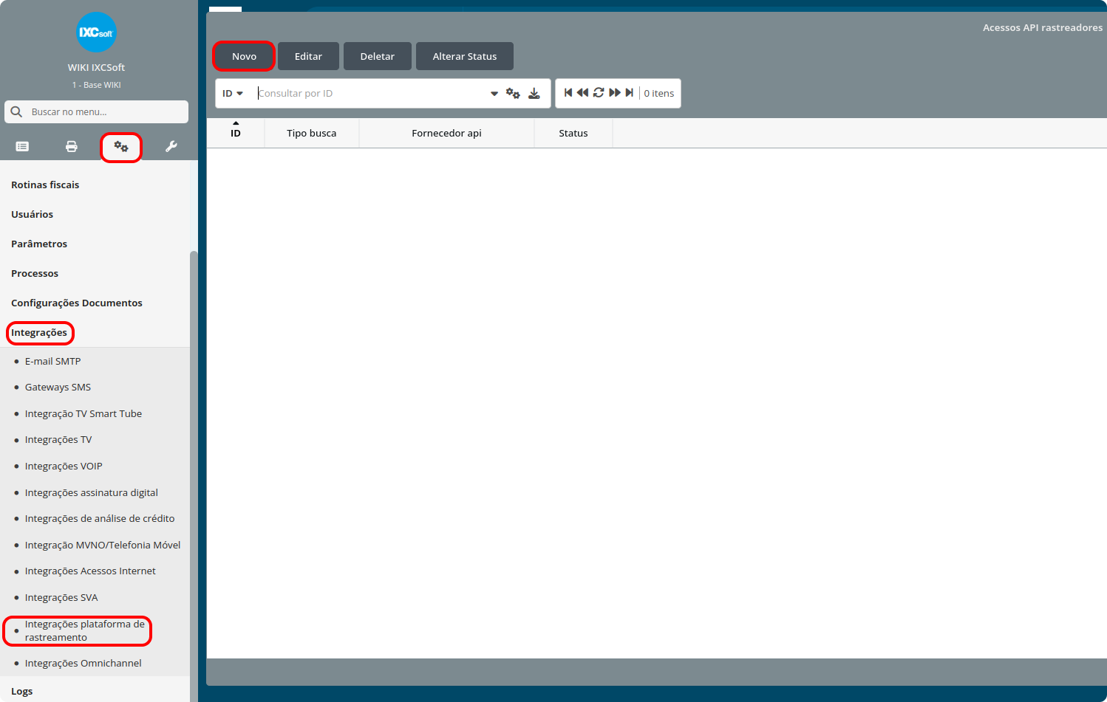This screenshot has width=1107, height=702.
Task: Go to last page of results
Action: tap(630, 92)
